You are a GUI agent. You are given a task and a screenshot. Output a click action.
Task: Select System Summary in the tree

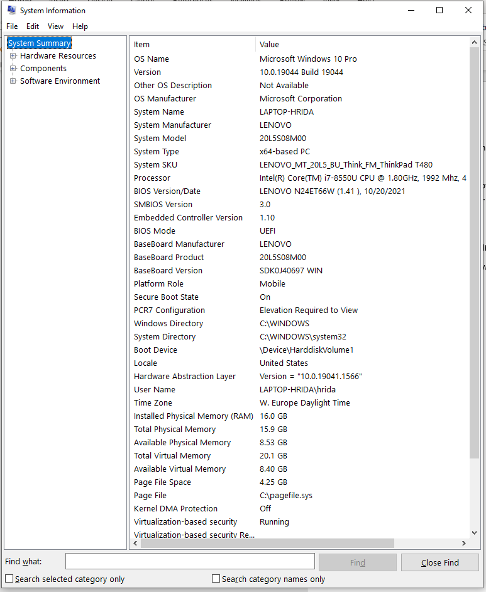click(39, 43)
